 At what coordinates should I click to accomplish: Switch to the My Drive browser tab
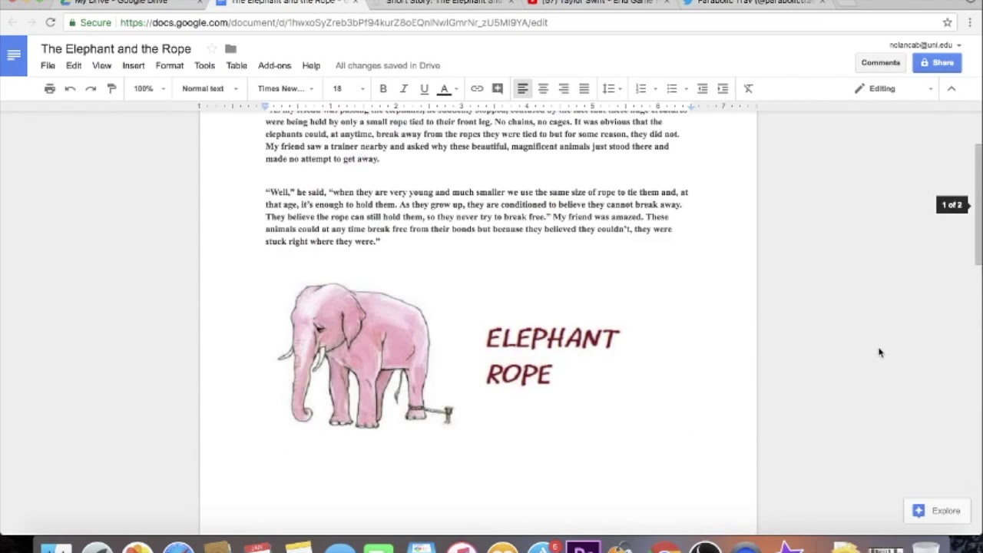point(129,2)
